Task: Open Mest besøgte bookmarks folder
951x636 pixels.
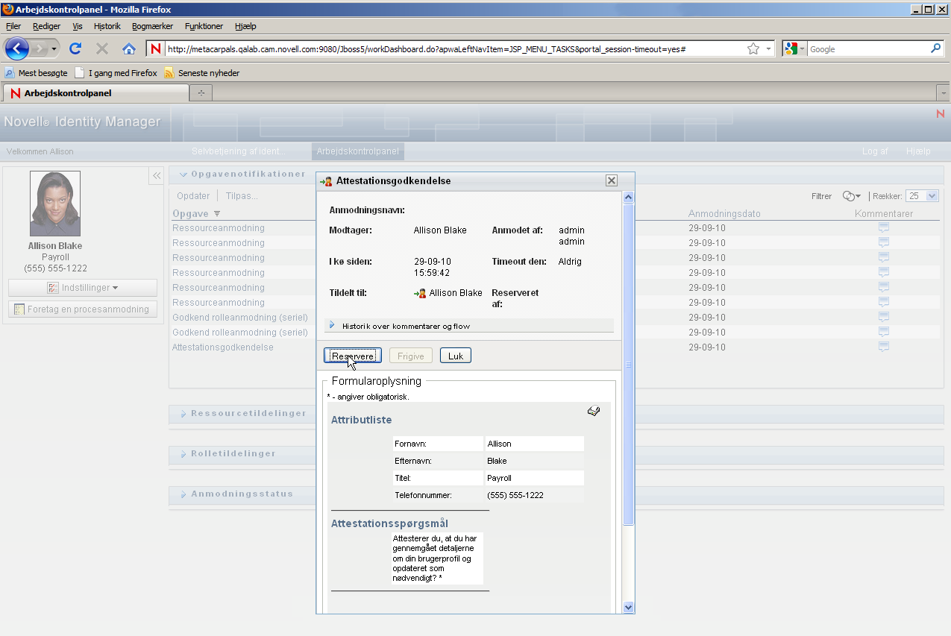Action: pos(36,73)
